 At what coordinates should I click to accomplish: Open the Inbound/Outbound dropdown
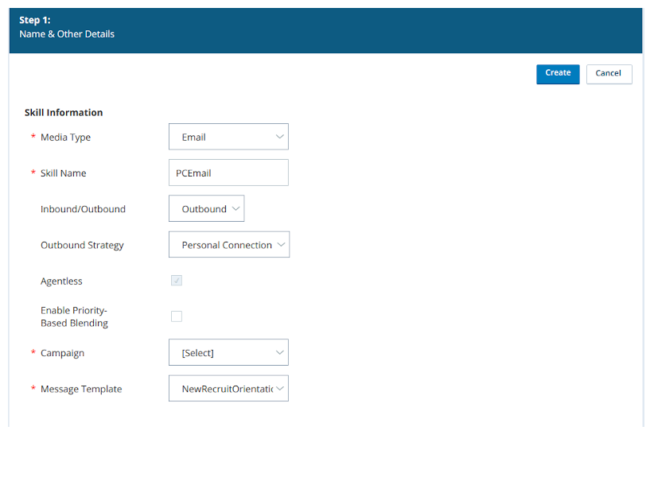coord(206,208)
